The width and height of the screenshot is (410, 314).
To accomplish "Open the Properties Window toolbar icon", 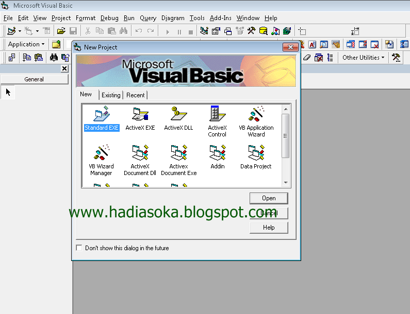I will point(216,31).
